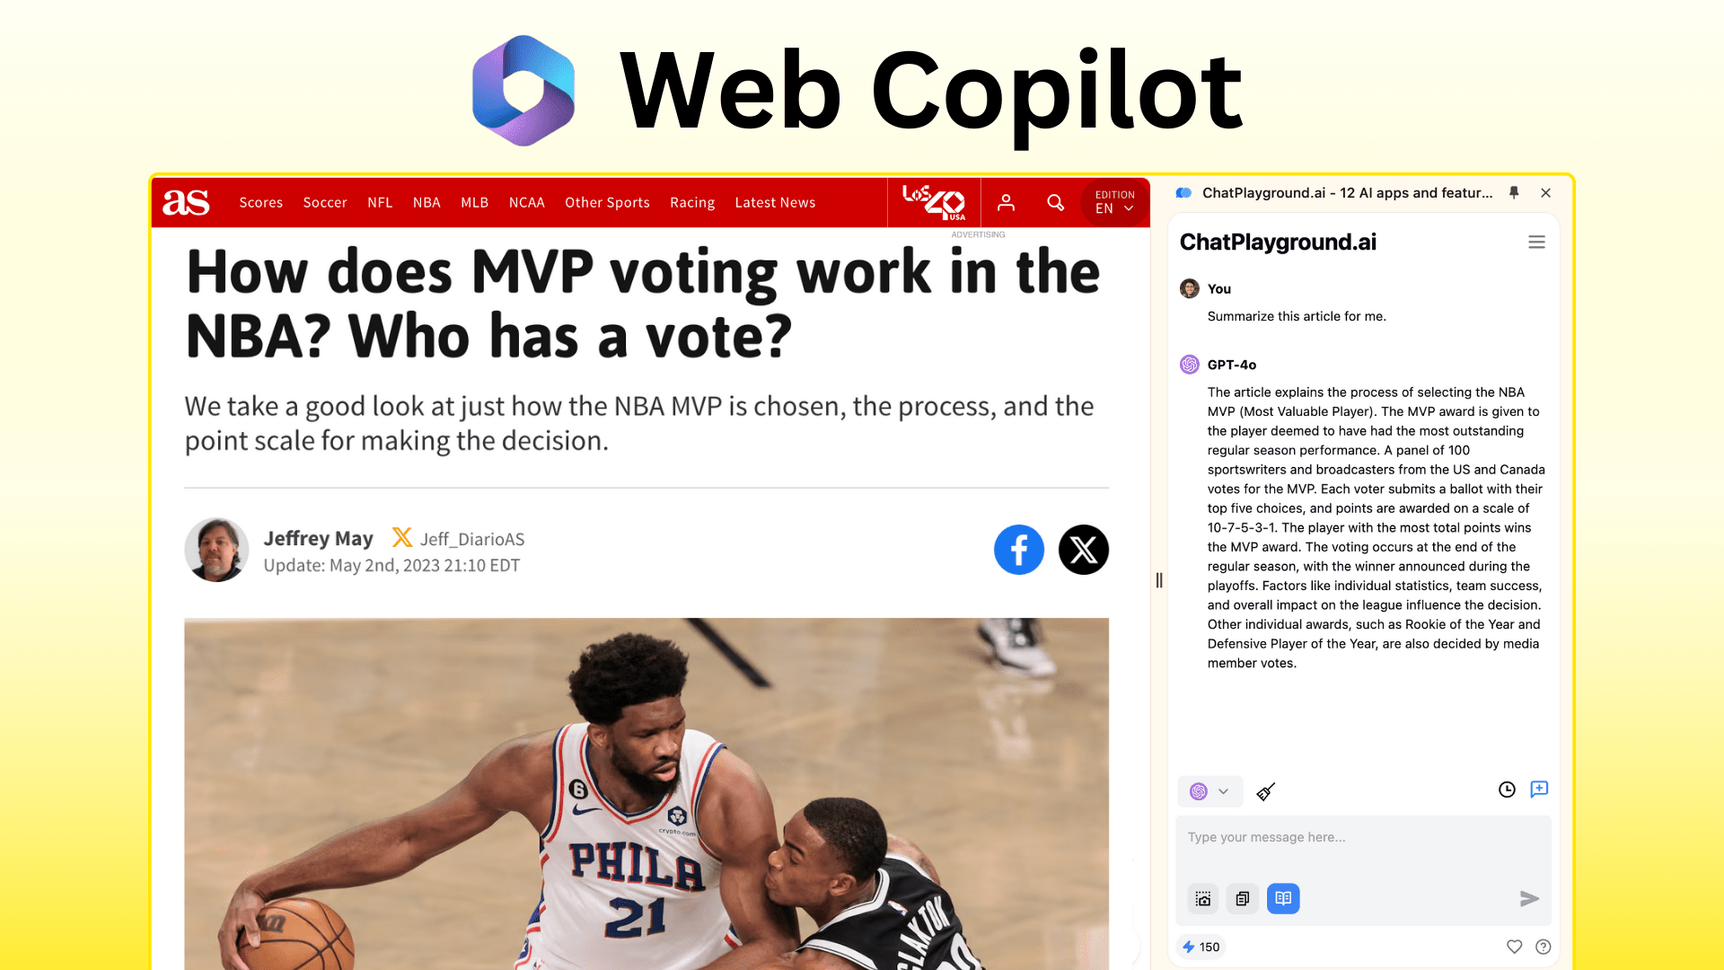The width and height of the screenshot is (1724, 970).
Task: Select the Latest News tab in navigation
Action: [x=774, y=202]
